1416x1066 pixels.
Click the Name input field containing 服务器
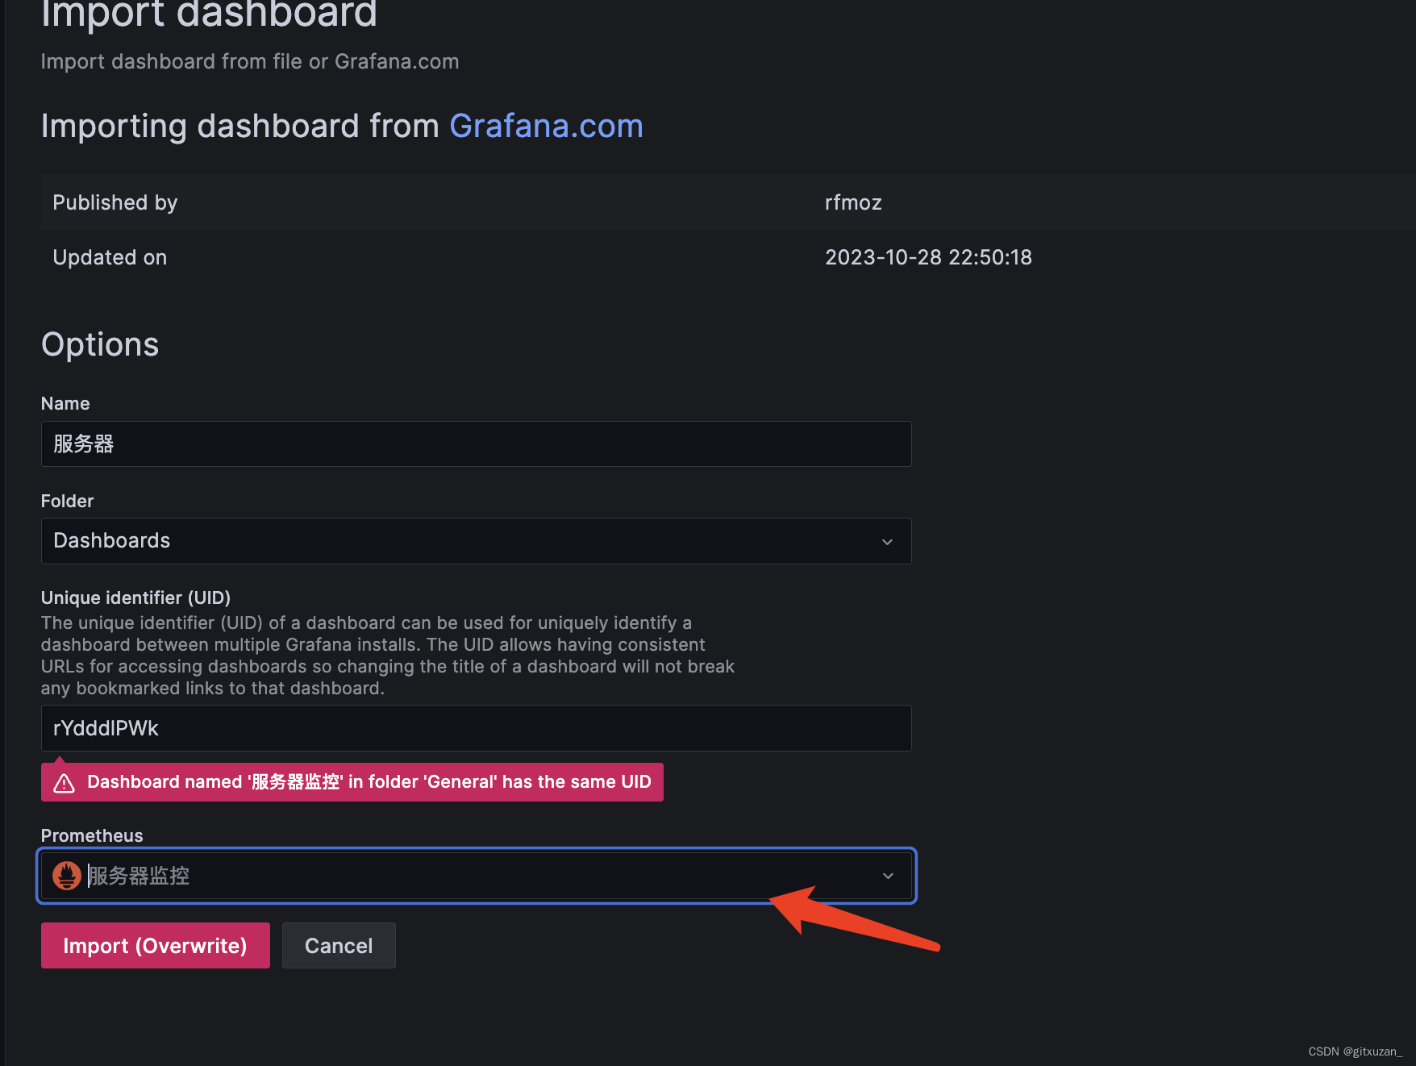coord(476,443)
